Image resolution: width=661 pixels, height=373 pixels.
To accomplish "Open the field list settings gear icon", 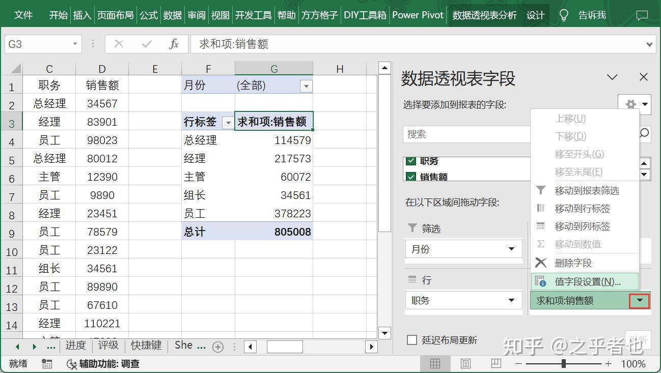I will (x=630, y=104).
